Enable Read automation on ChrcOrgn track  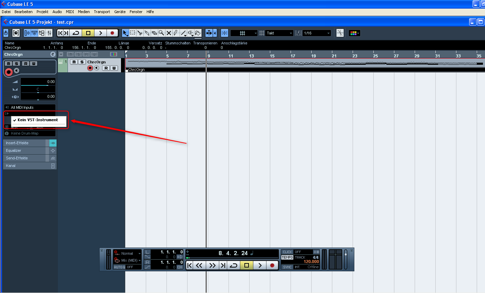[x=106, y=68]
